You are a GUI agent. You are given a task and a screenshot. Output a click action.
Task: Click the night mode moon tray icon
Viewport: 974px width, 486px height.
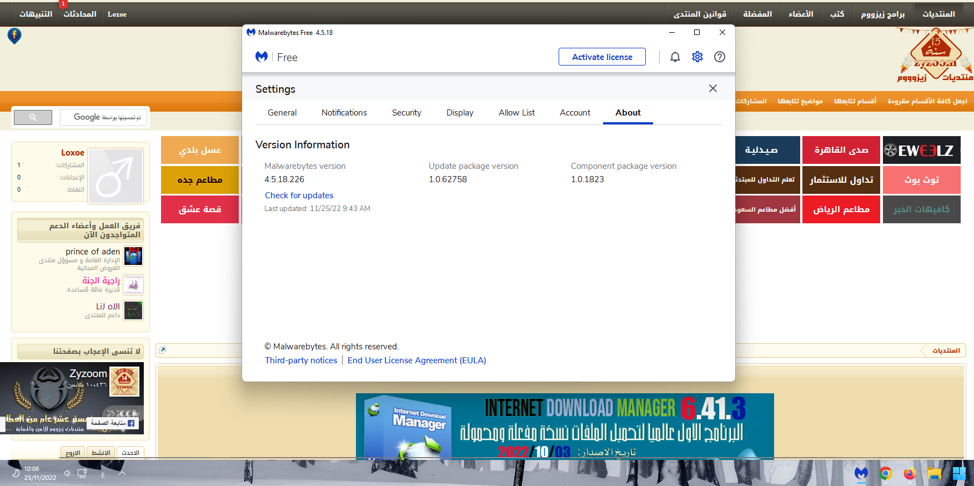click(x=16, y=473)
